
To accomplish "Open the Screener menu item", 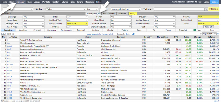I will pos(21,2).
